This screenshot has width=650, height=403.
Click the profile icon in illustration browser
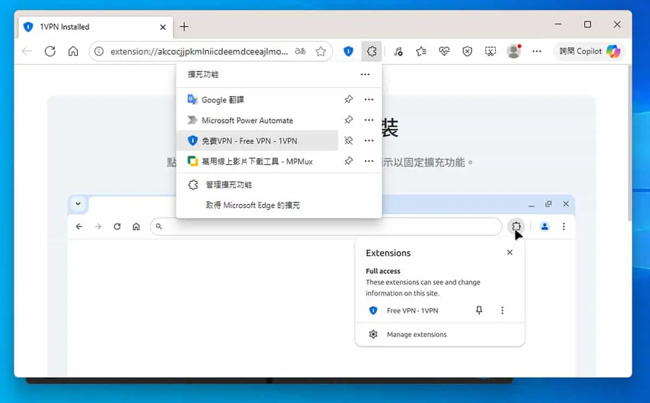[544, 227]
